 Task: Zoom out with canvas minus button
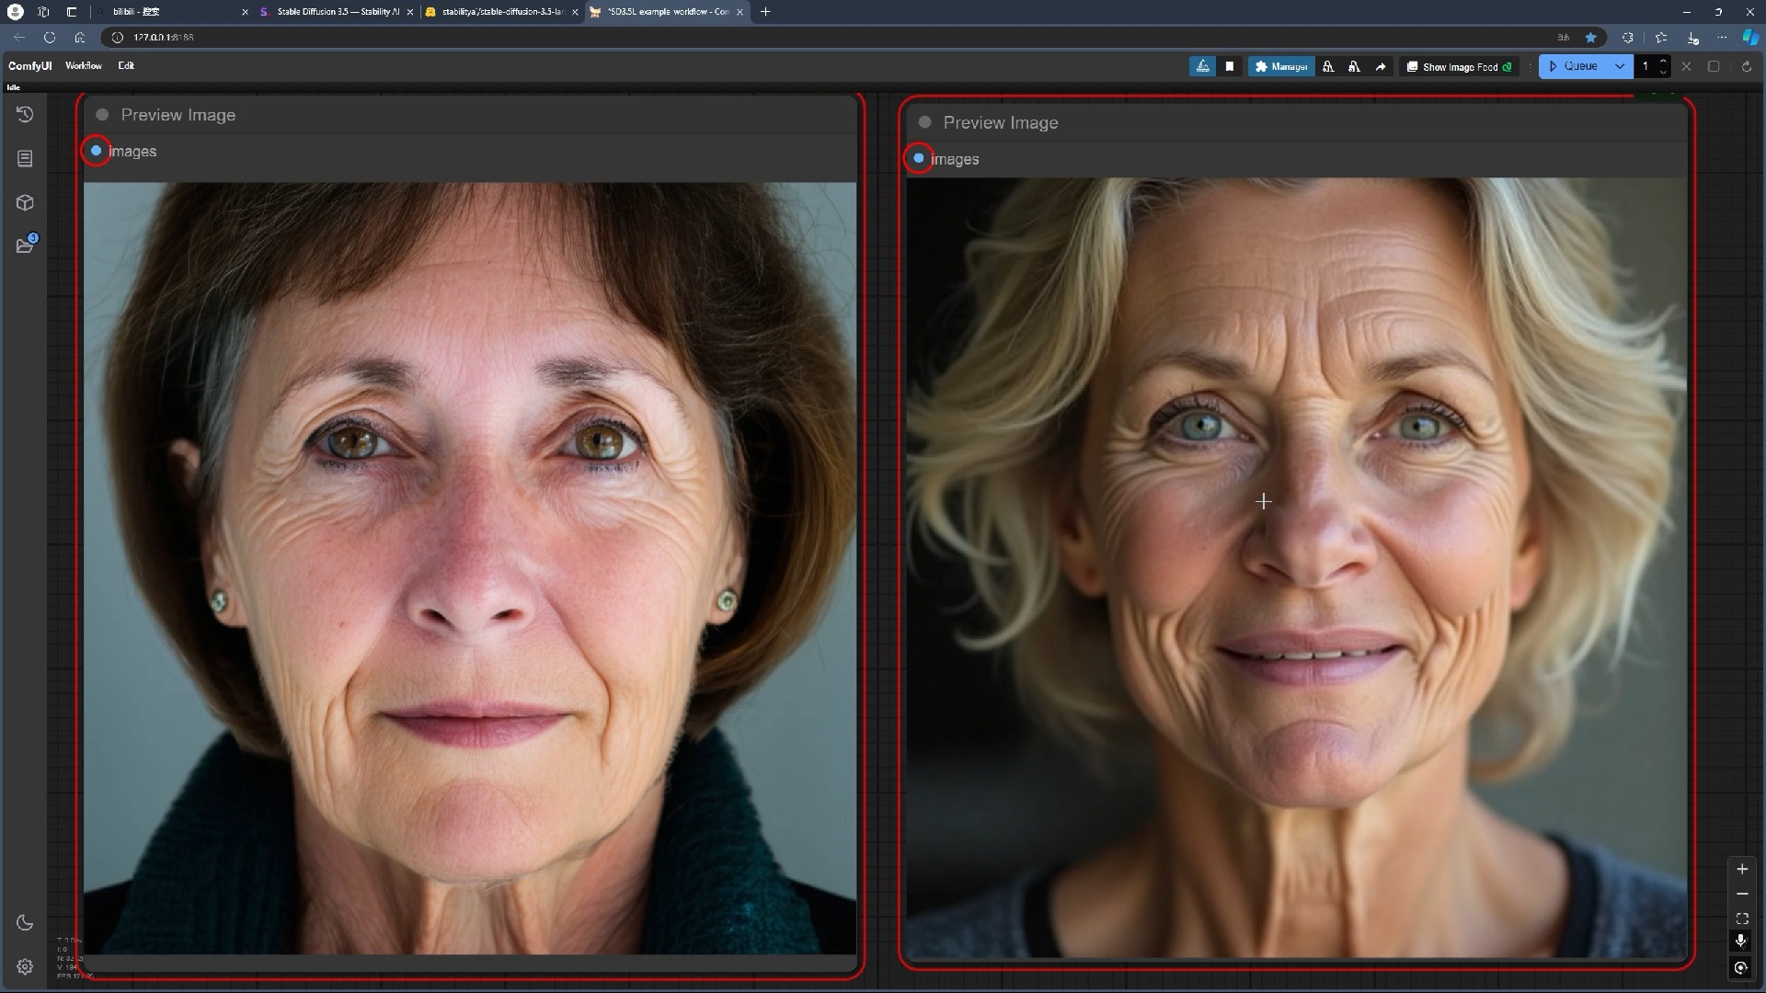(x=1742, y=894)
